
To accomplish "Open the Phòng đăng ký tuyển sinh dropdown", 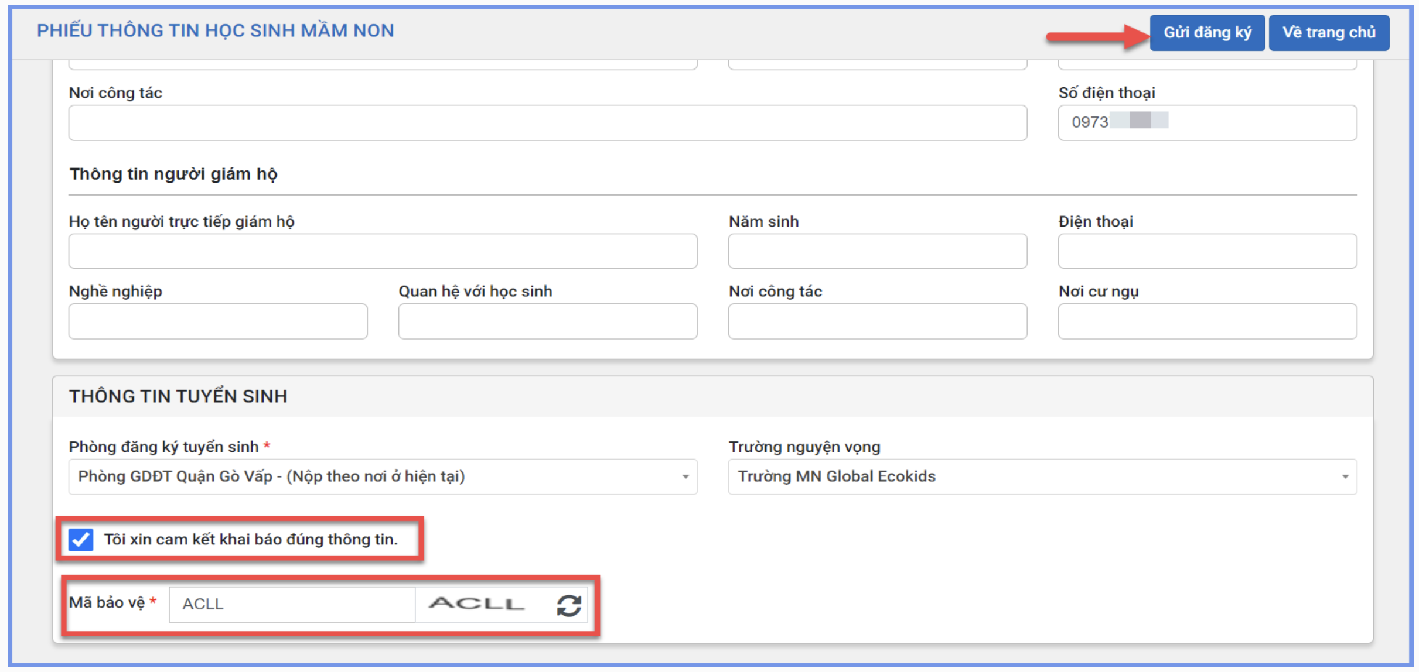I will [375, 476].
